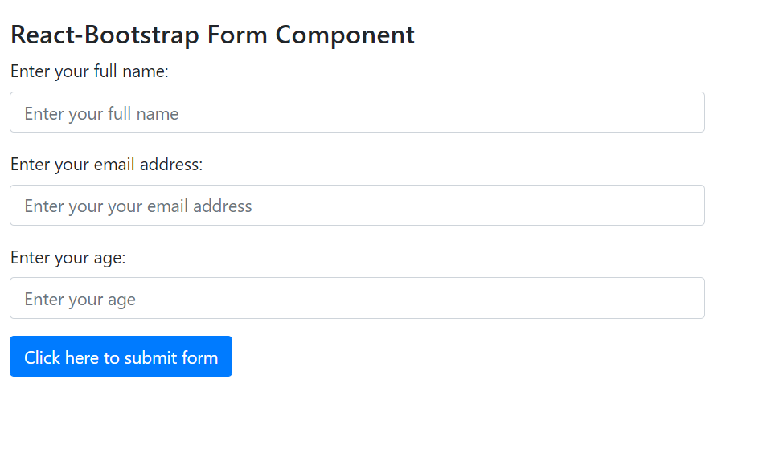Click the 'Enter your full name' placeholder text
Image resolution: width=779 pixels, height=453 pixels.
tap(101, 114)
